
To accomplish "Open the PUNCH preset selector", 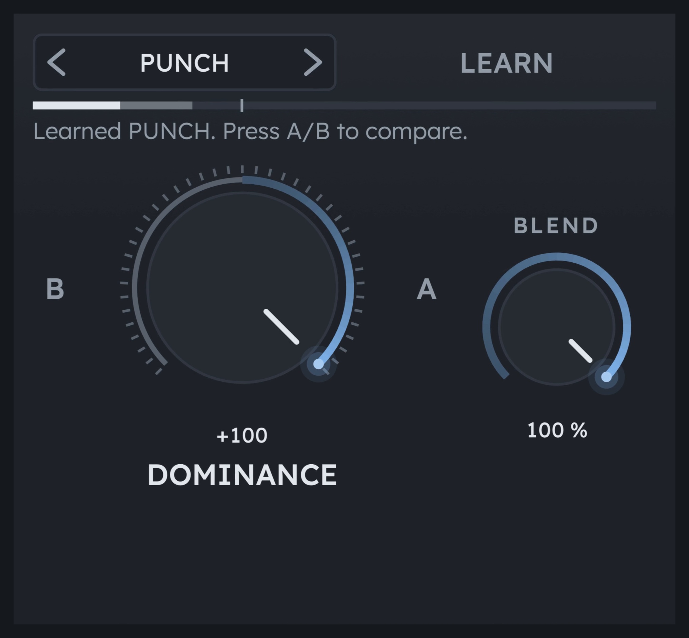I will pyautogui.click(x=184, y=62).
